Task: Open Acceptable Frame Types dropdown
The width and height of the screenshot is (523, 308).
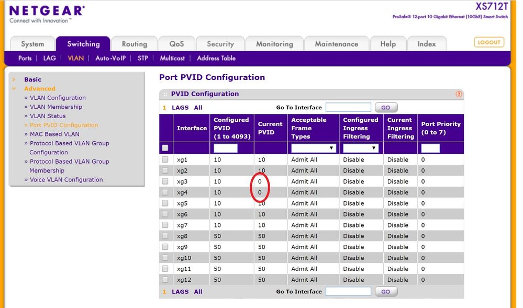Action: click(313, 148)
